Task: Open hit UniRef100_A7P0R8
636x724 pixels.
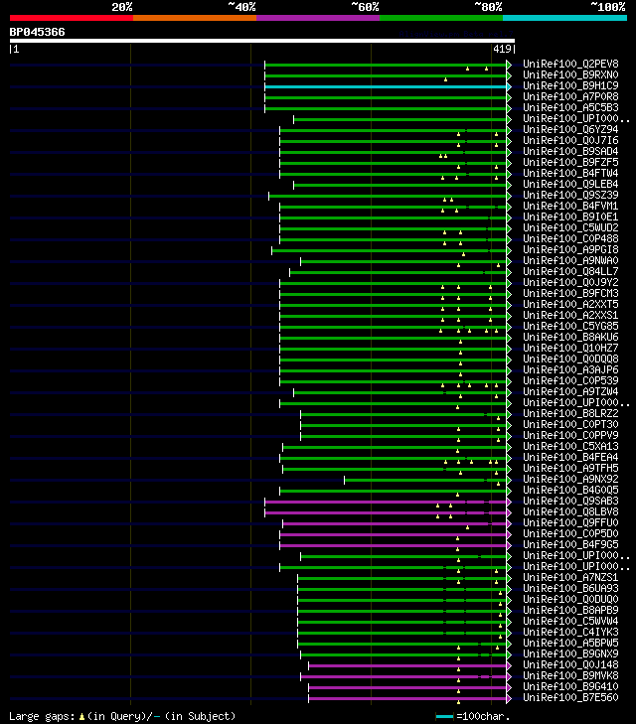Action: click(570, 96)
